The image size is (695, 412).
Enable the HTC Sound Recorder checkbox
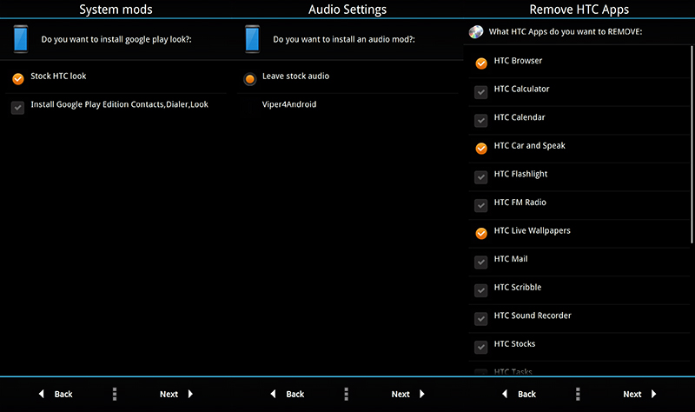(481, 318)
